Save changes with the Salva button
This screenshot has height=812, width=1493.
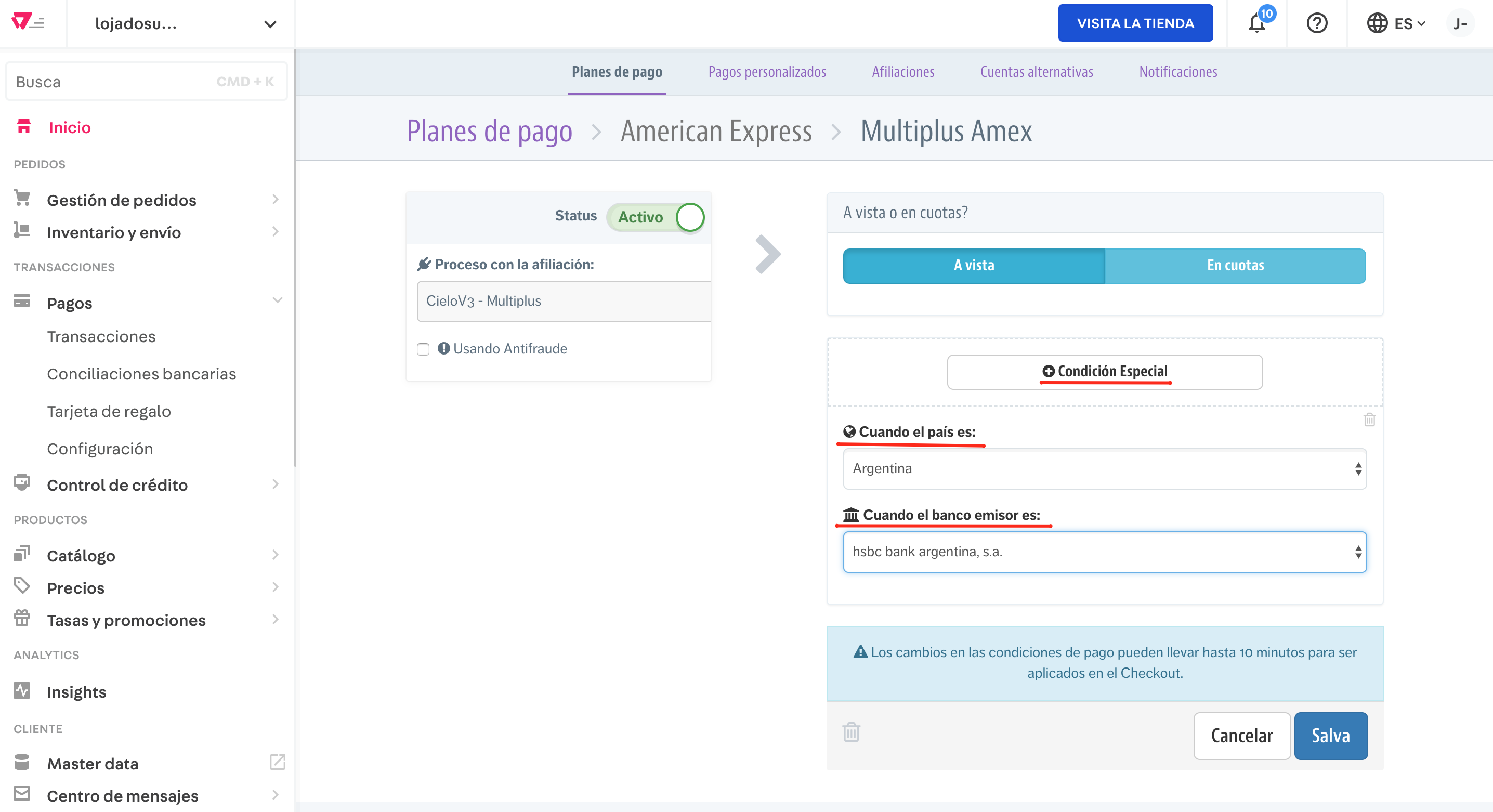click(1331, 736)
